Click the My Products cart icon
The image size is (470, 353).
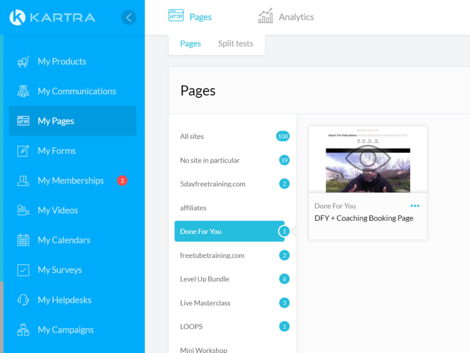pyautogui.click(x=23, y=62)
